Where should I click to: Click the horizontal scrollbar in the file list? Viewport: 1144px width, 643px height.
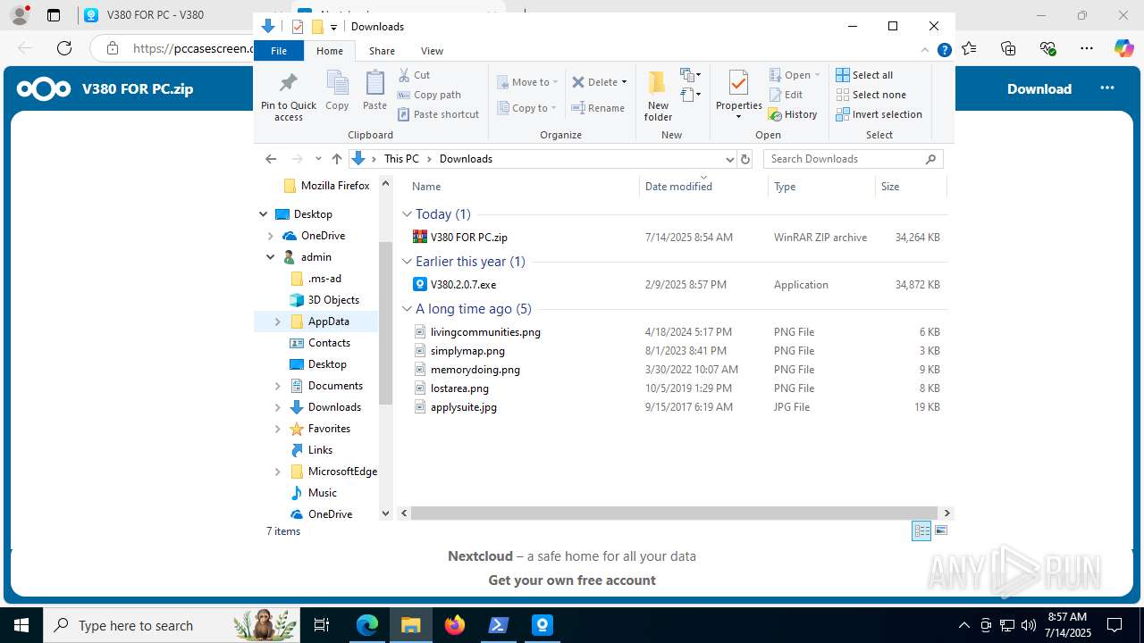point(676,514)
